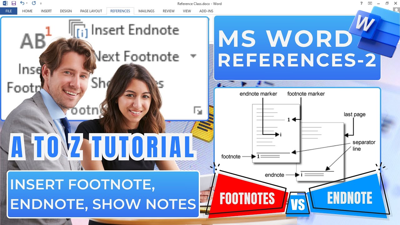
Task: Click the Next Footnote command
Action: (137, 57)
